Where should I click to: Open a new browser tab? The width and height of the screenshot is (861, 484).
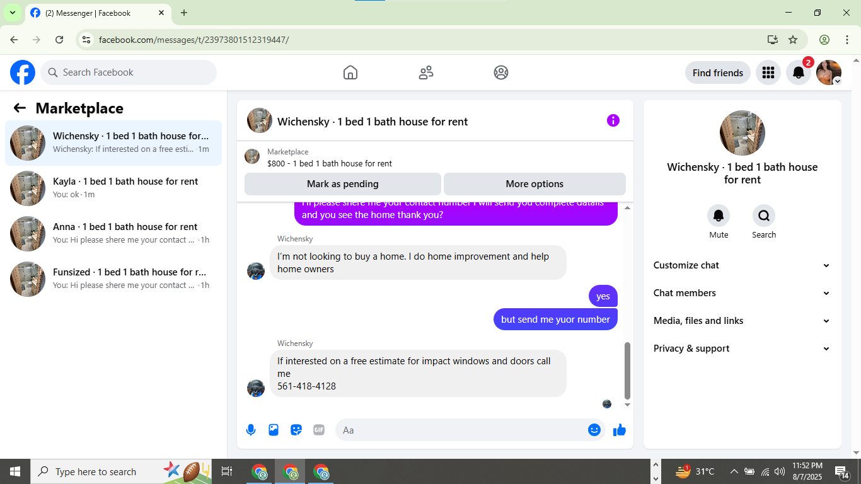(x=184, y=13)
